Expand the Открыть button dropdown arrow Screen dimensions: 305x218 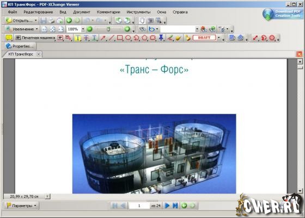tap(36, 20)
